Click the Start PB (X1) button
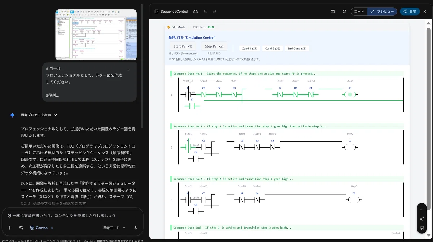433x242 pixels. [x=183, y=46]
